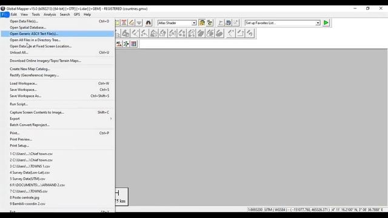Open the Atlas Shader dropdown arrow
Screen dimensions: 388x218
(194, 23)
